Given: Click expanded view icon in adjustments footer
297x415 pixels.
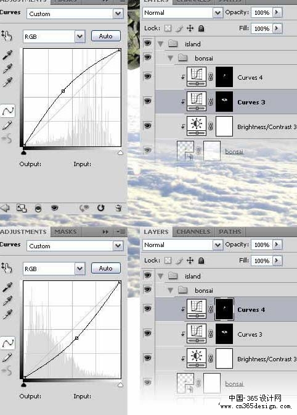Looking at the screenshot, I should 22,208.
